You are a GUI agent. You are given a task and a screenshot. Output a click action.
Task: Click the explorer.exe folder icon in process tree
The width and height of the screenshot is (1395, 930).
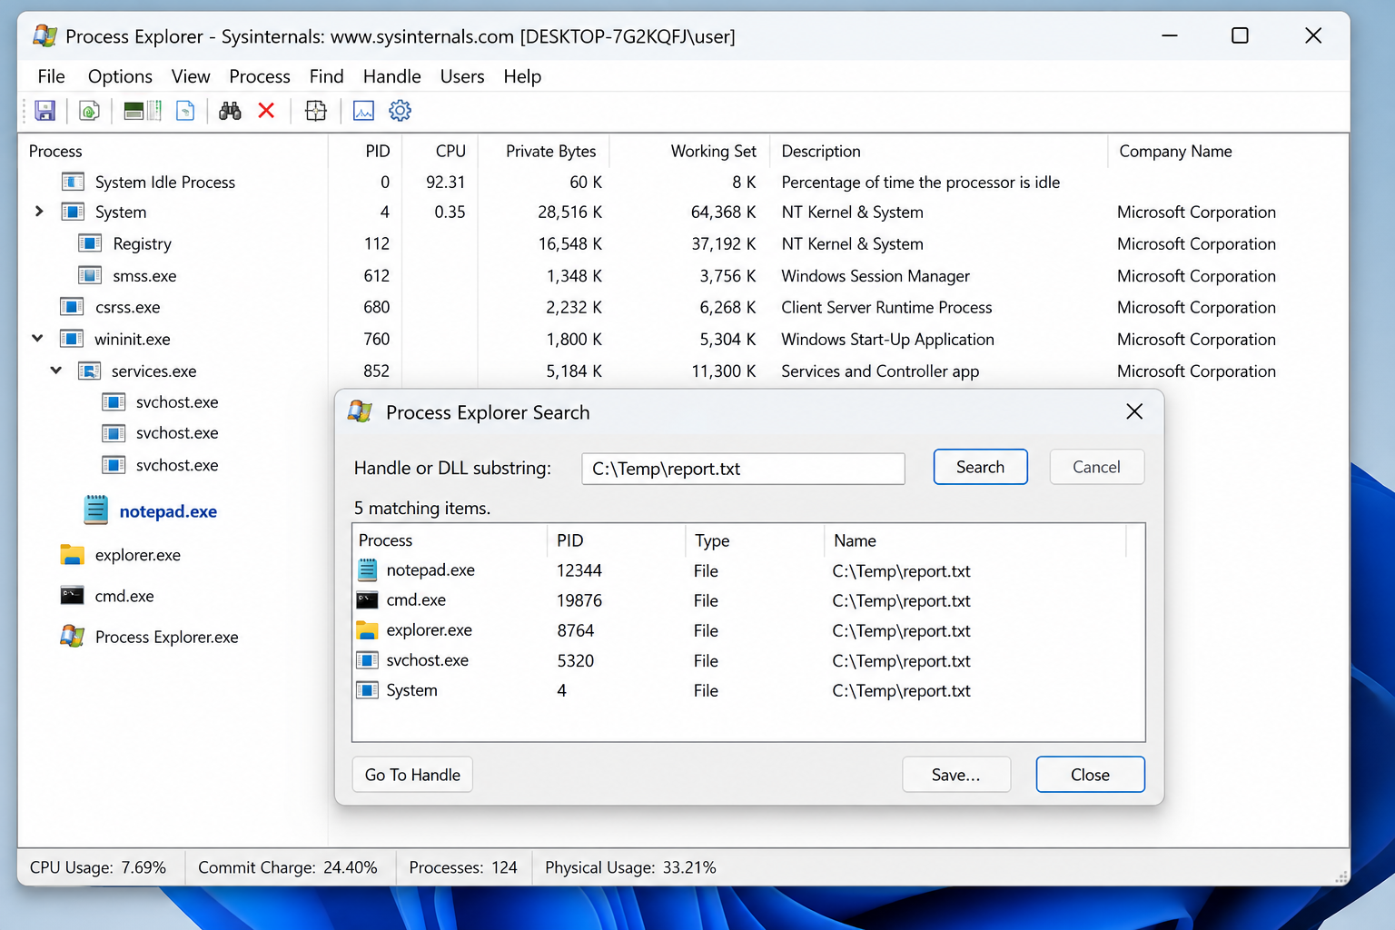[72, 554]
